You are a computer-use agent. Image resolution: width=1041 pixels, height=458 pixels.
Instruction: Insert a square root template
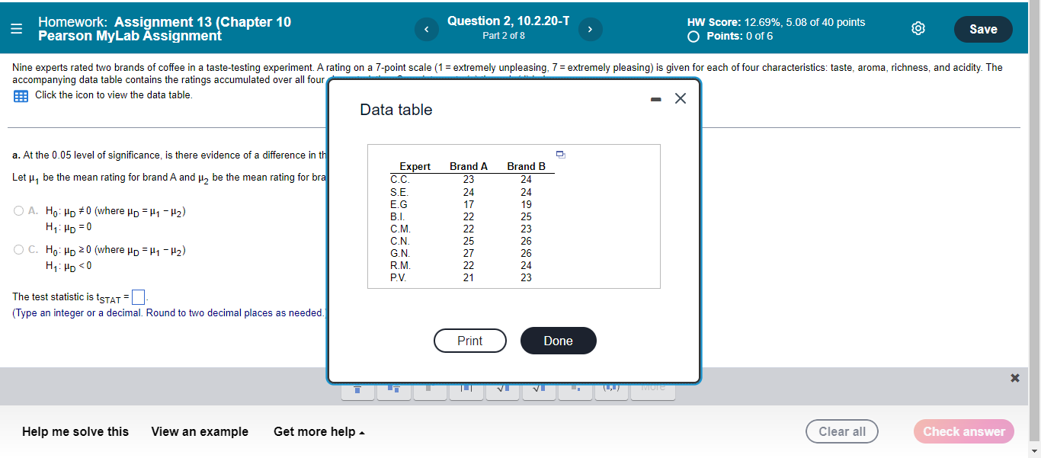(x=502, y=389)
